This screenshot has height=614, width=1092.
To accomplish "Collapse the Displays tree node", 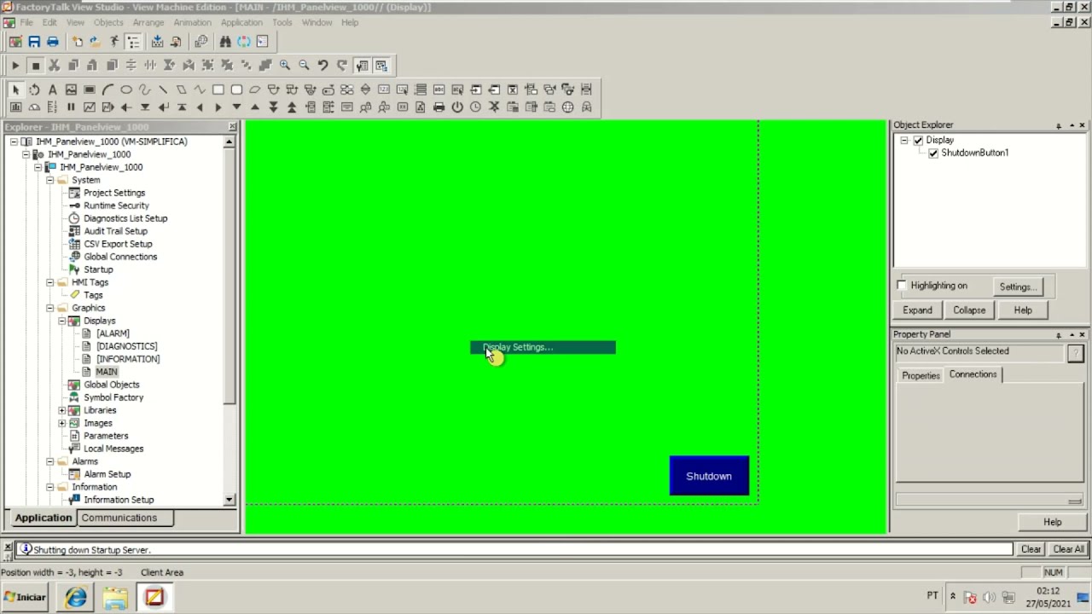I will tap(62, 321).
